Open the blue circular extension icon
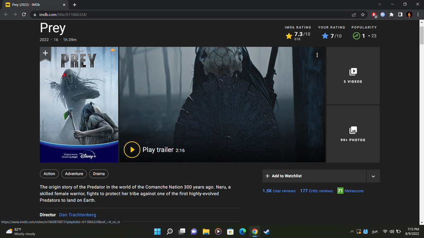This screenshot has height=238, width=424. 383,14
